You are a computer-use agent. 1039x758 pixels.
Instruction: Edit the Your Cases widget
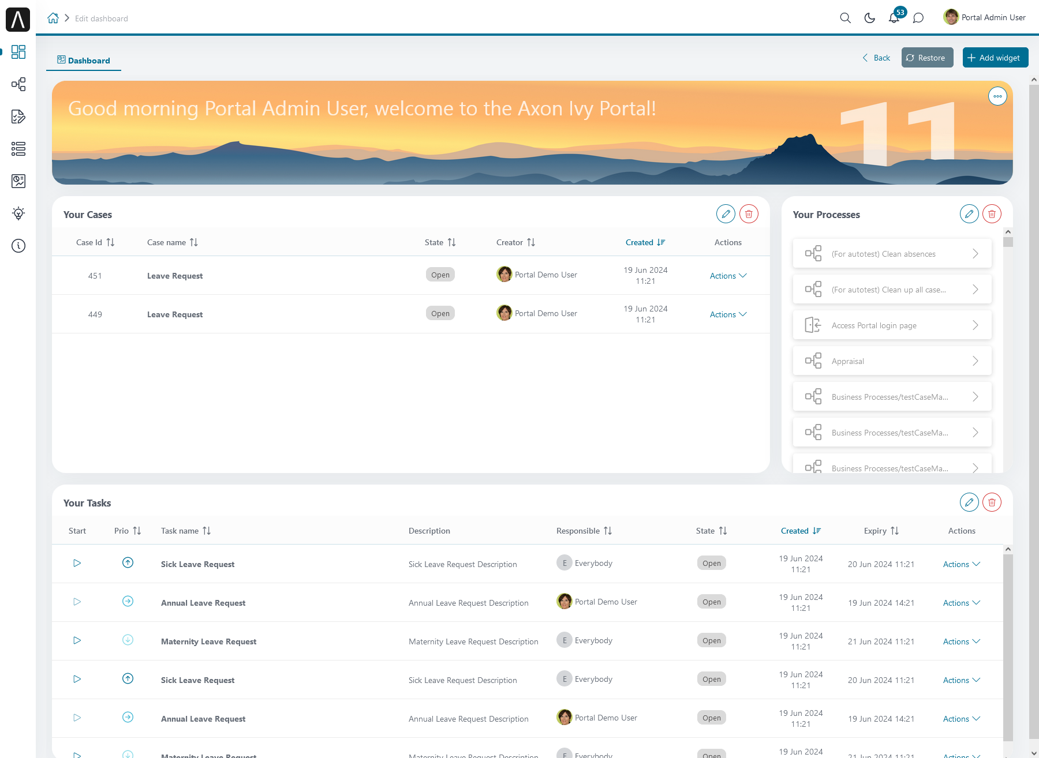pos(726,214)
